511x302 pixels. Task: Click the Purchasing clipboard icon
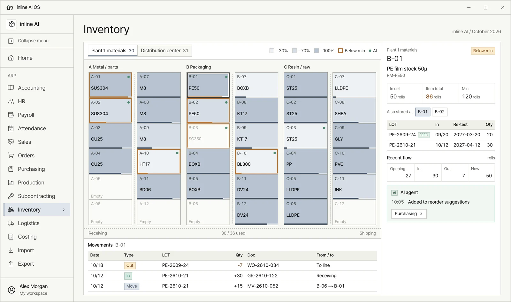pos(11,169)
